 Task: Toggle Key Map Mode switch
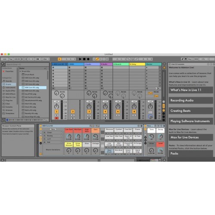point(190,59)
